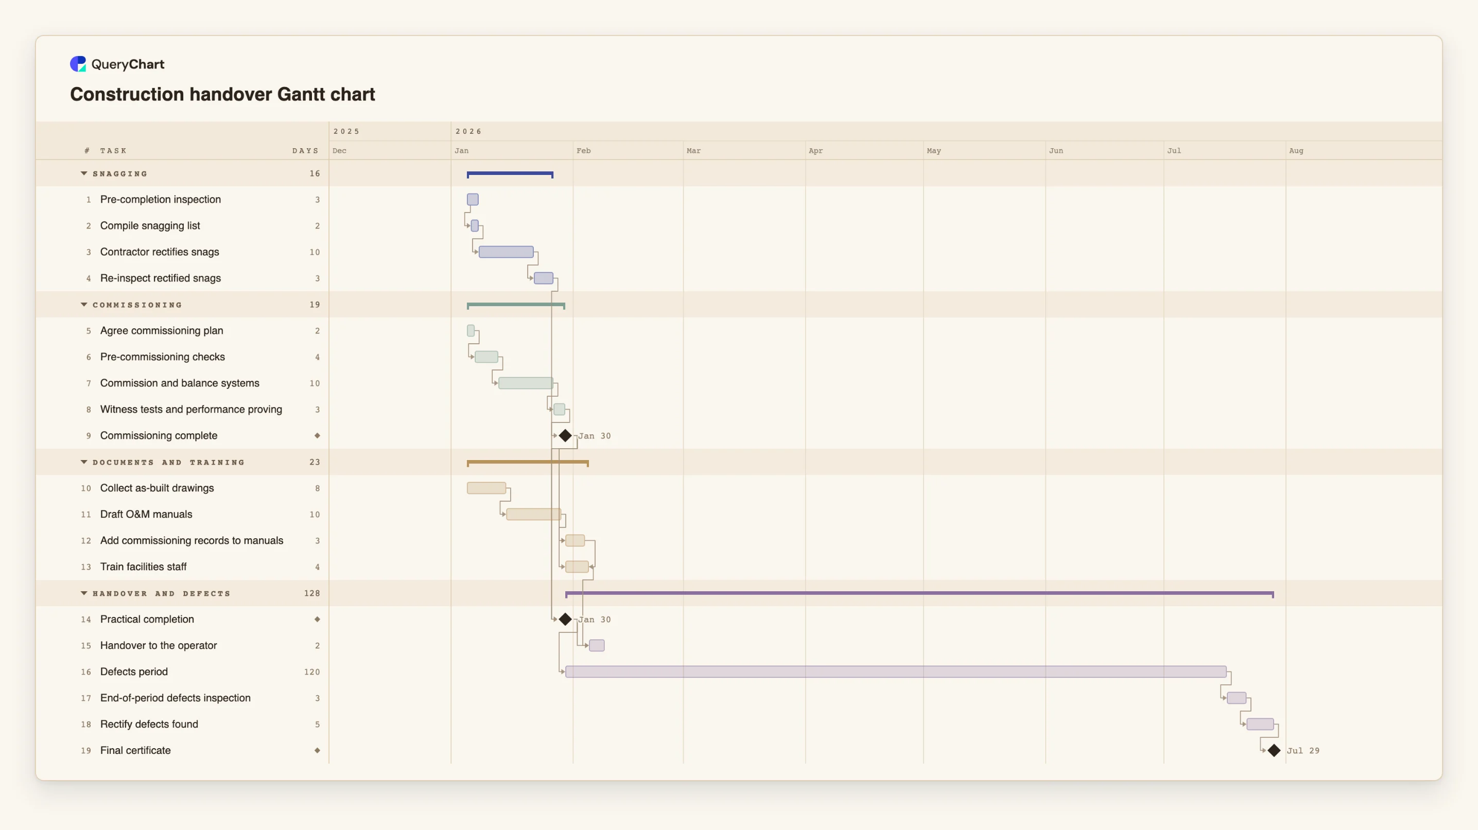Select the Pre-completion inspection task bar

[x=473, y=200]
